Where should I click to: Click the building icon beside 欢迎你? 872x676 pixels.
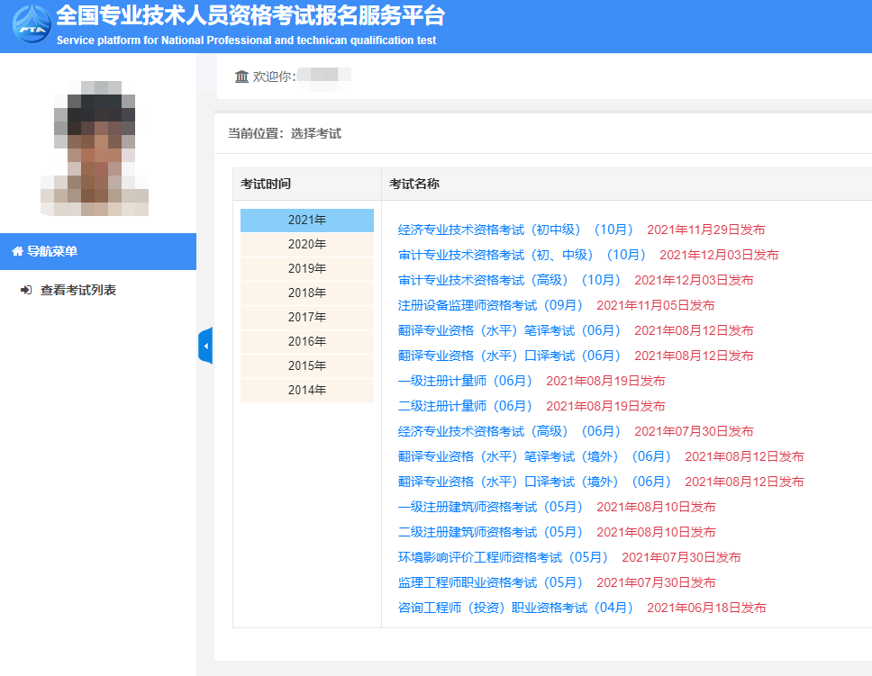[241, 77]
